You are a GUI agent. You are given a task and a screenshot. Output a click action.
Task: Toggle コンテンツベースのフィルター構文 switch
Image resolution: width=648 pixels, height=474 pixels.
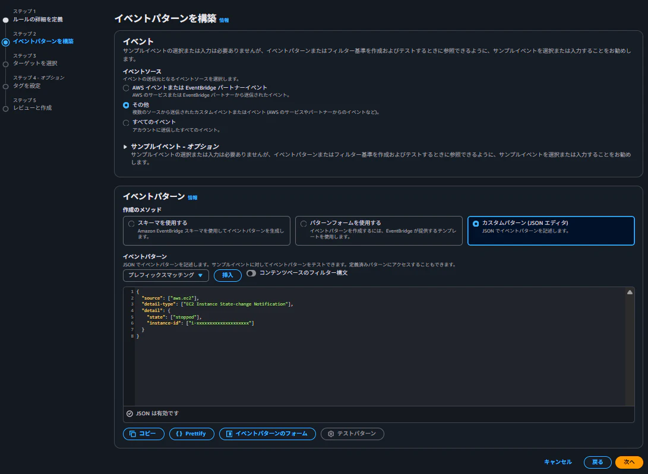251,273
